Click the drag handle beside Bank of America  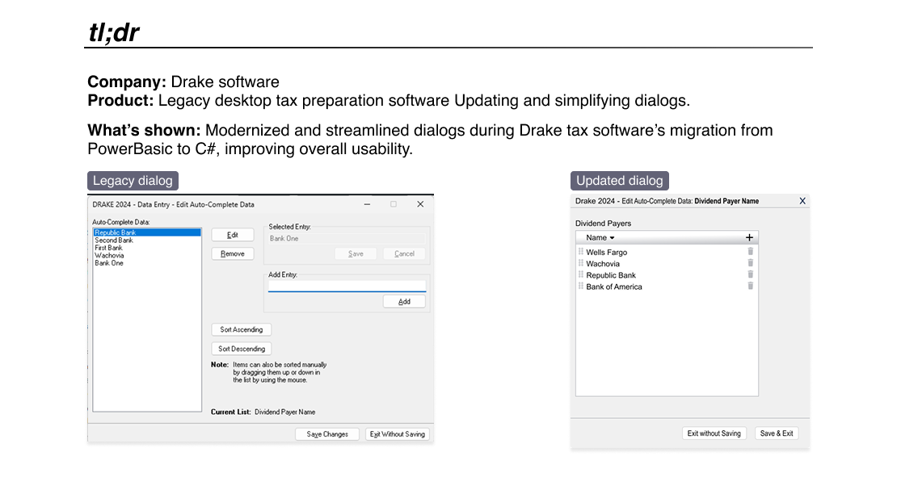tap(580, 286)
